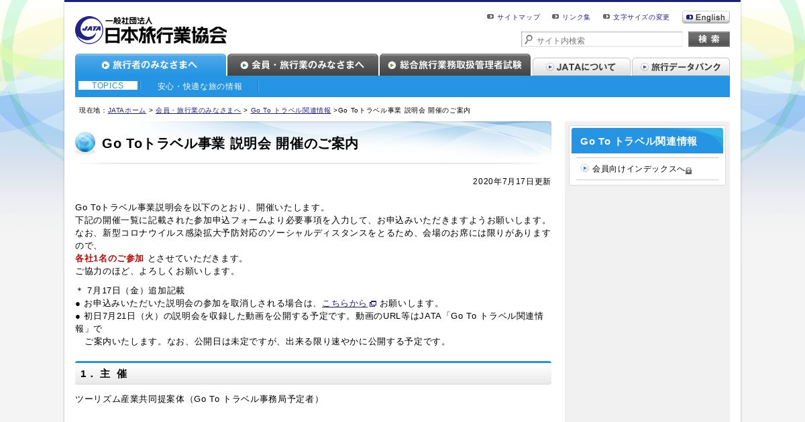This screenshot has height=422, width=805.
Task: Open the JATAについて tab
Action: coord(581,67)
